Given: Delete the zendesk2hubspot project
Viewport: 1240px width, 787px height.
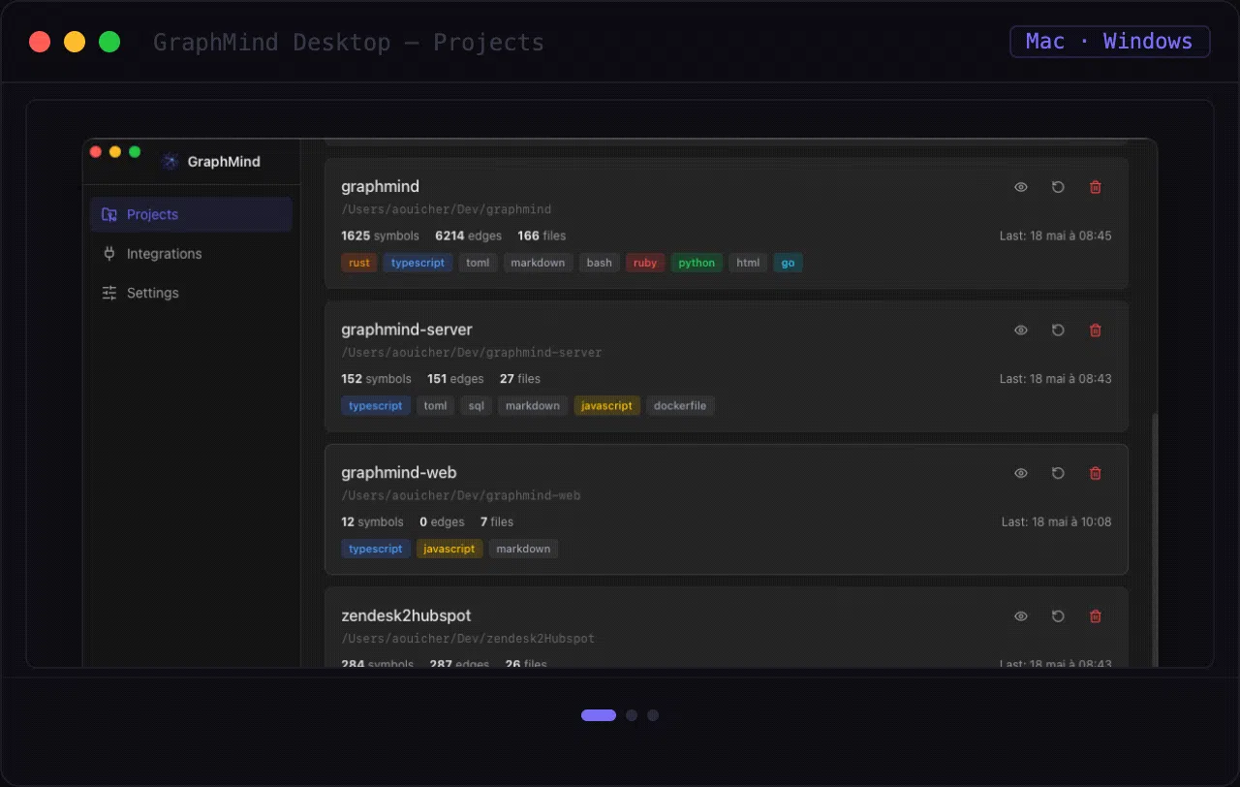Looking at the screenshot, I should [1096, 616].
